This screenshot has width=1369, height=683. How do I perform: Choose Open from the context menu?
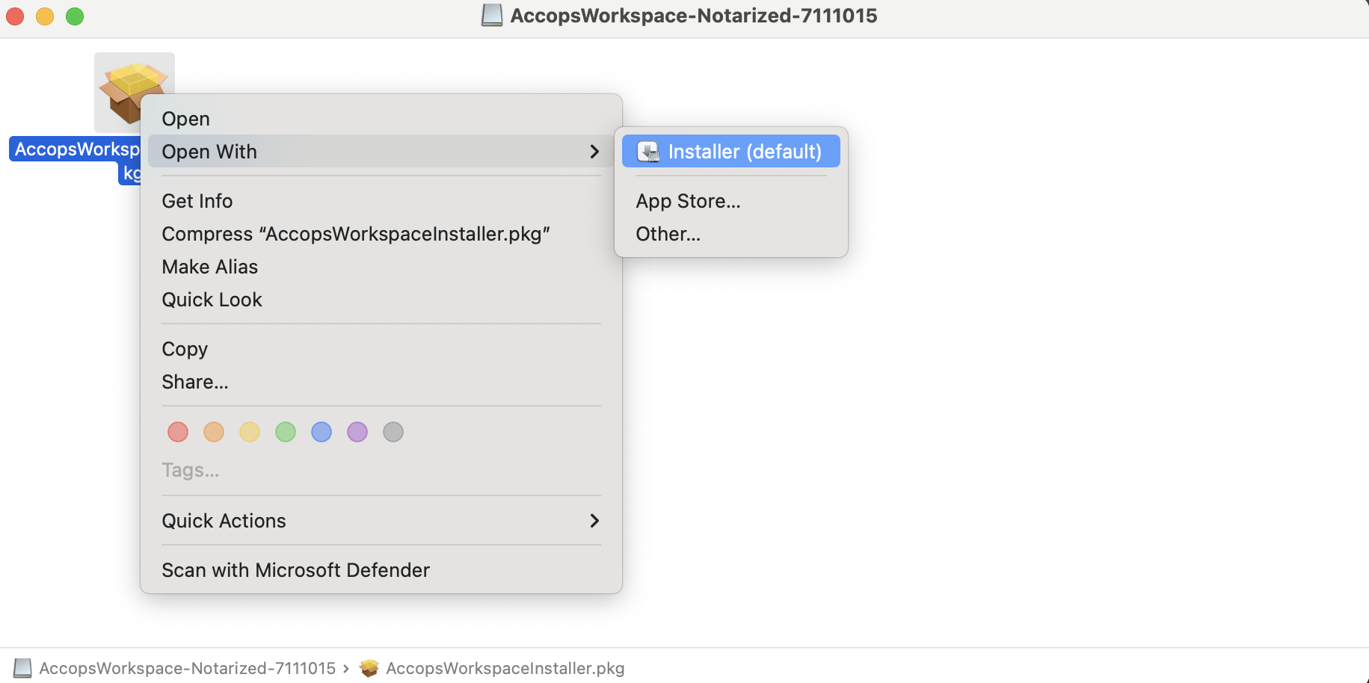click(x=186, y=119)
